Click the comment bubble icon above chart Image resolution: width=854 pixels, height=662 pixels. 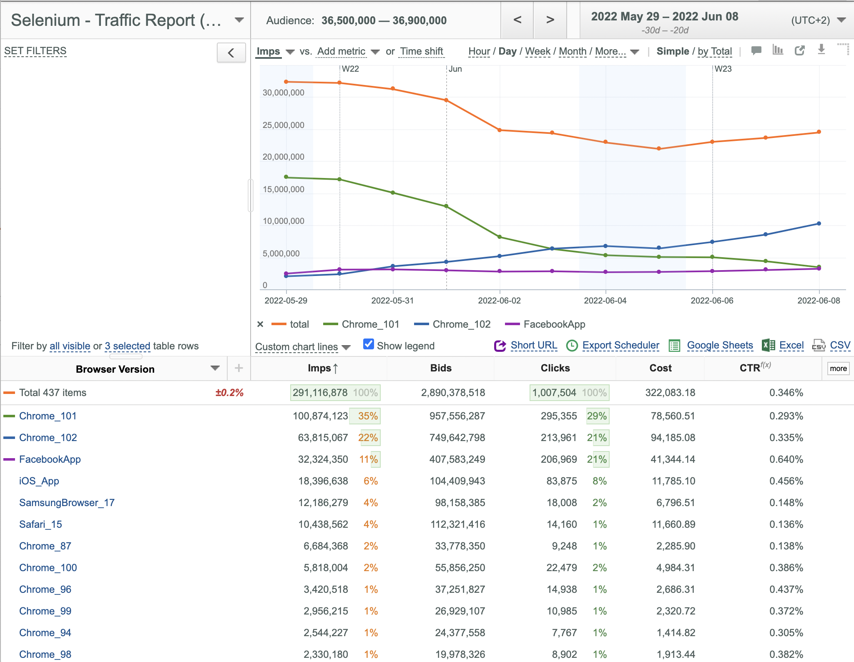coord(756,51)
